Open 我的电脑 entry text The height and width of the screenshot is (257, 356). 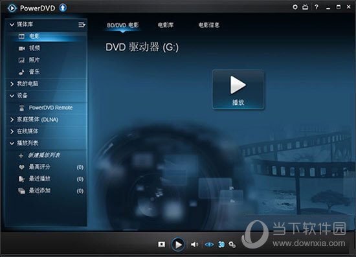pyautogui.click(x=27, y=84)
